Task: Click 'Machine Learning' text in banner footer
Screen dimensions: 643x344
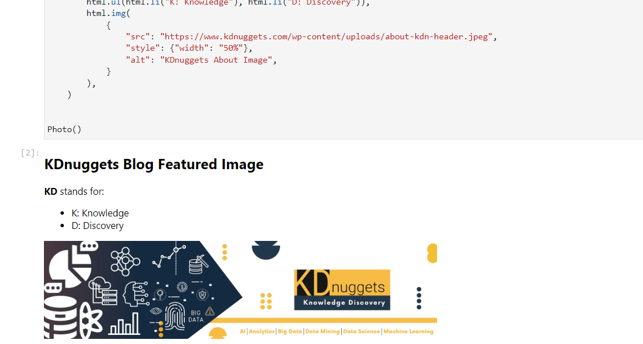Action: tap(409, 331)
